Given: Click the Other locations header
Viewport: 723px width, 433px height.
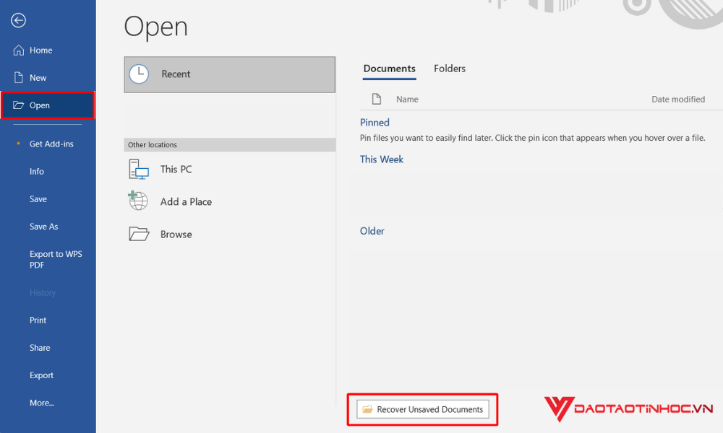Looking at the screenshot, I should click(x=230, y=144).
